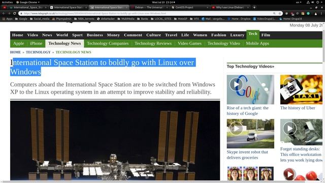
Task: Open the Google Chrome app menu dropdown
Action: (28, 2)
